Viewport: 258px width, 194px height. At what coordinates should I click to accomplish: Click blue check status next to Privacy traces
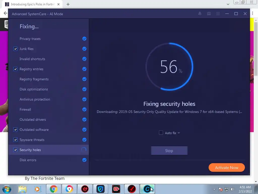84,39
